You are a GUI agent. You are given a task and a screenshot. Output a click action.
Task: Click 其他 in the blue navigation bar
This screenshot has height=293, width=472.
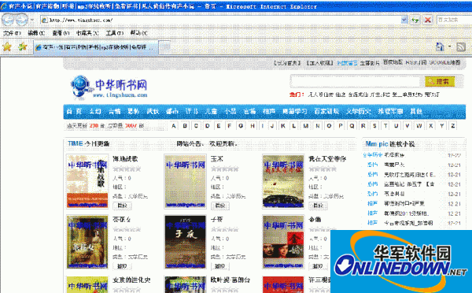pos(416,111)
